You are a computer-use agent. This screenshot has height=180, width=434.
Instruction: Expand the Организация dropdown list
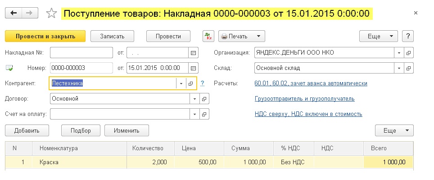click(x=399, y=53)
